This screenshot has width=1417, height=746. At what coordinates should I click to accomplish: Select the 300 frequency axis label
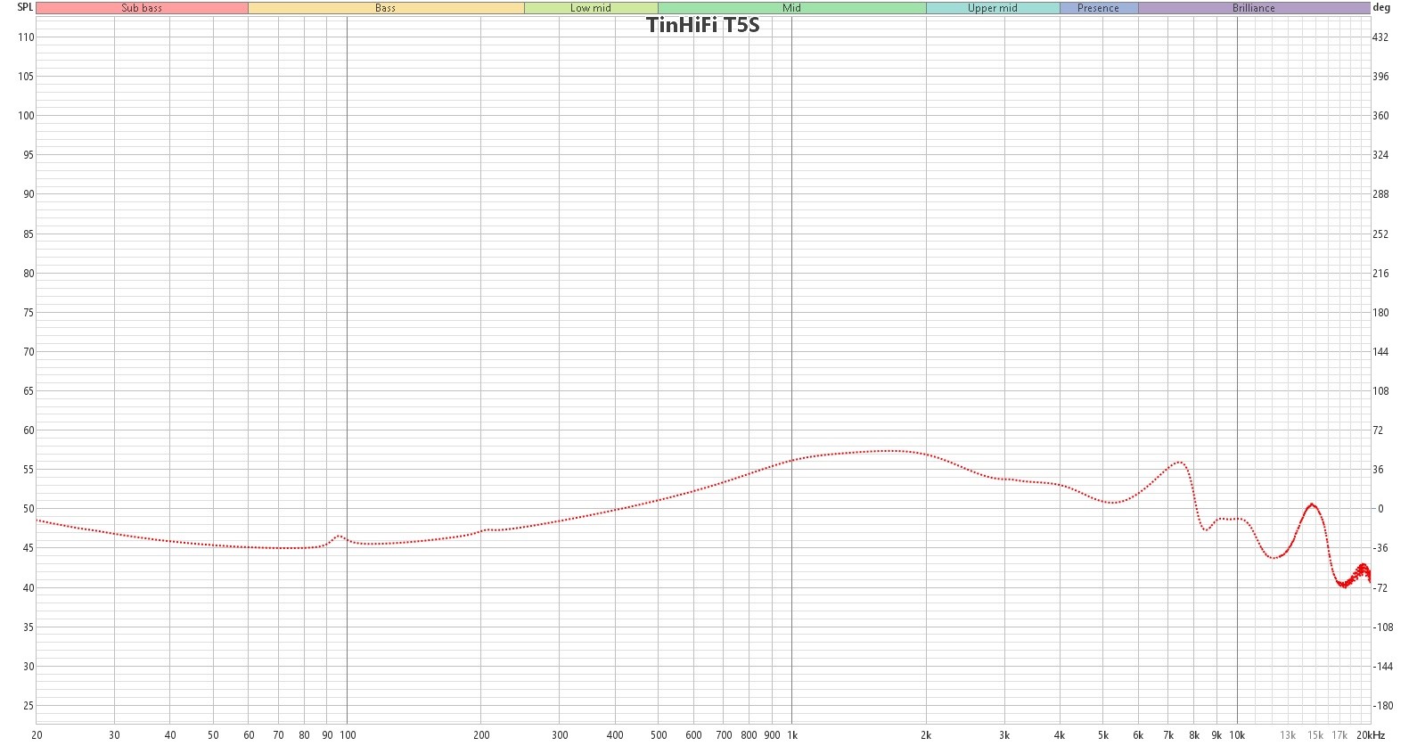coord(560,735)
